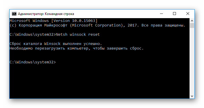Click the word Winsock in the success message
The image size is (204, 108).
[52, 44]
